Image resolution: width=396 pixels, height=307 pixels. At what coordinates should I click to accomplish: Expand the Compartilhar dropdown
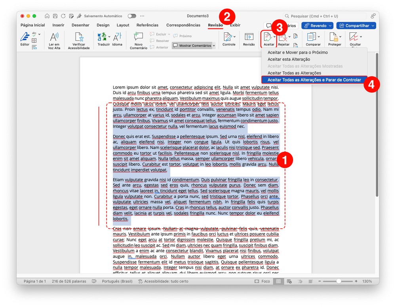click(x=356, y=26)
